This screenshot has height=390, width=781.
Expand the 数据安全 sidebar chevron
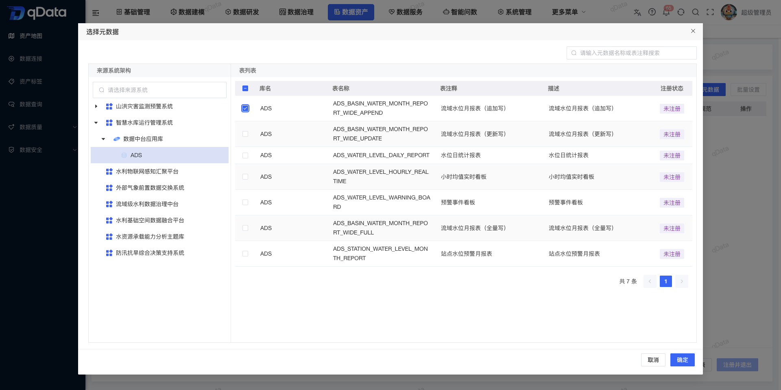point(75,150)
